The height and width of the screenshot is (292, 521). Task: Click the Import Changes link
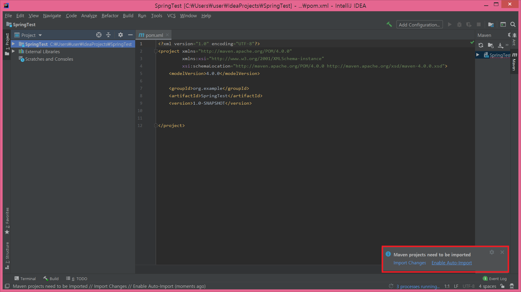click(x=410, y=263)
